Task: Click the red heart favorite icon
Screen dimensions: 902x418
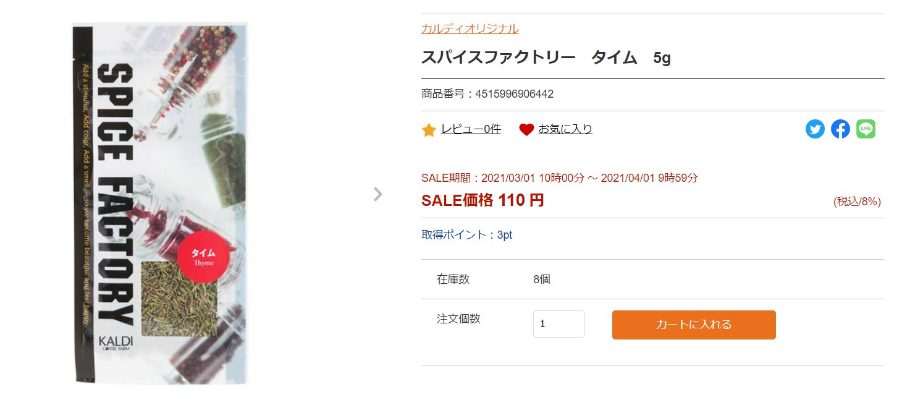Action: click(526, 130)
